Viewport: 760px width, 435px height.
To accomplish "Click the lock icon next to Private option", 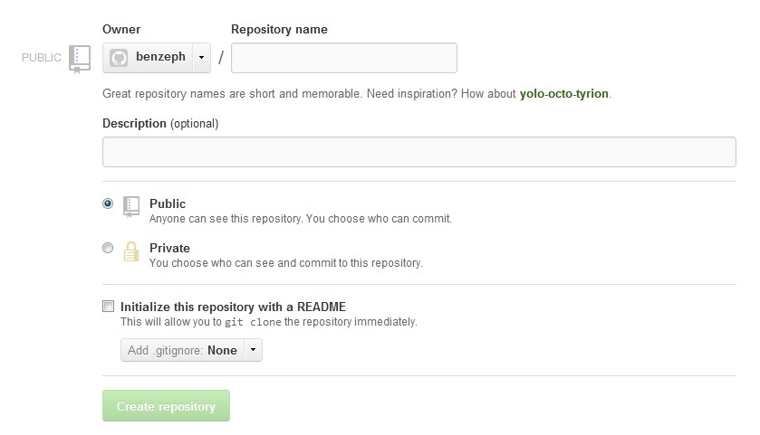I will point(131,252).
